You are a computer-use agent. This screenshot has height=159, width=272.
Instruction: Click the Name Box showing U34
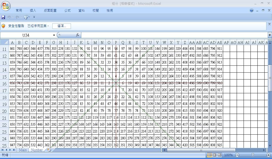coord(26,35)
